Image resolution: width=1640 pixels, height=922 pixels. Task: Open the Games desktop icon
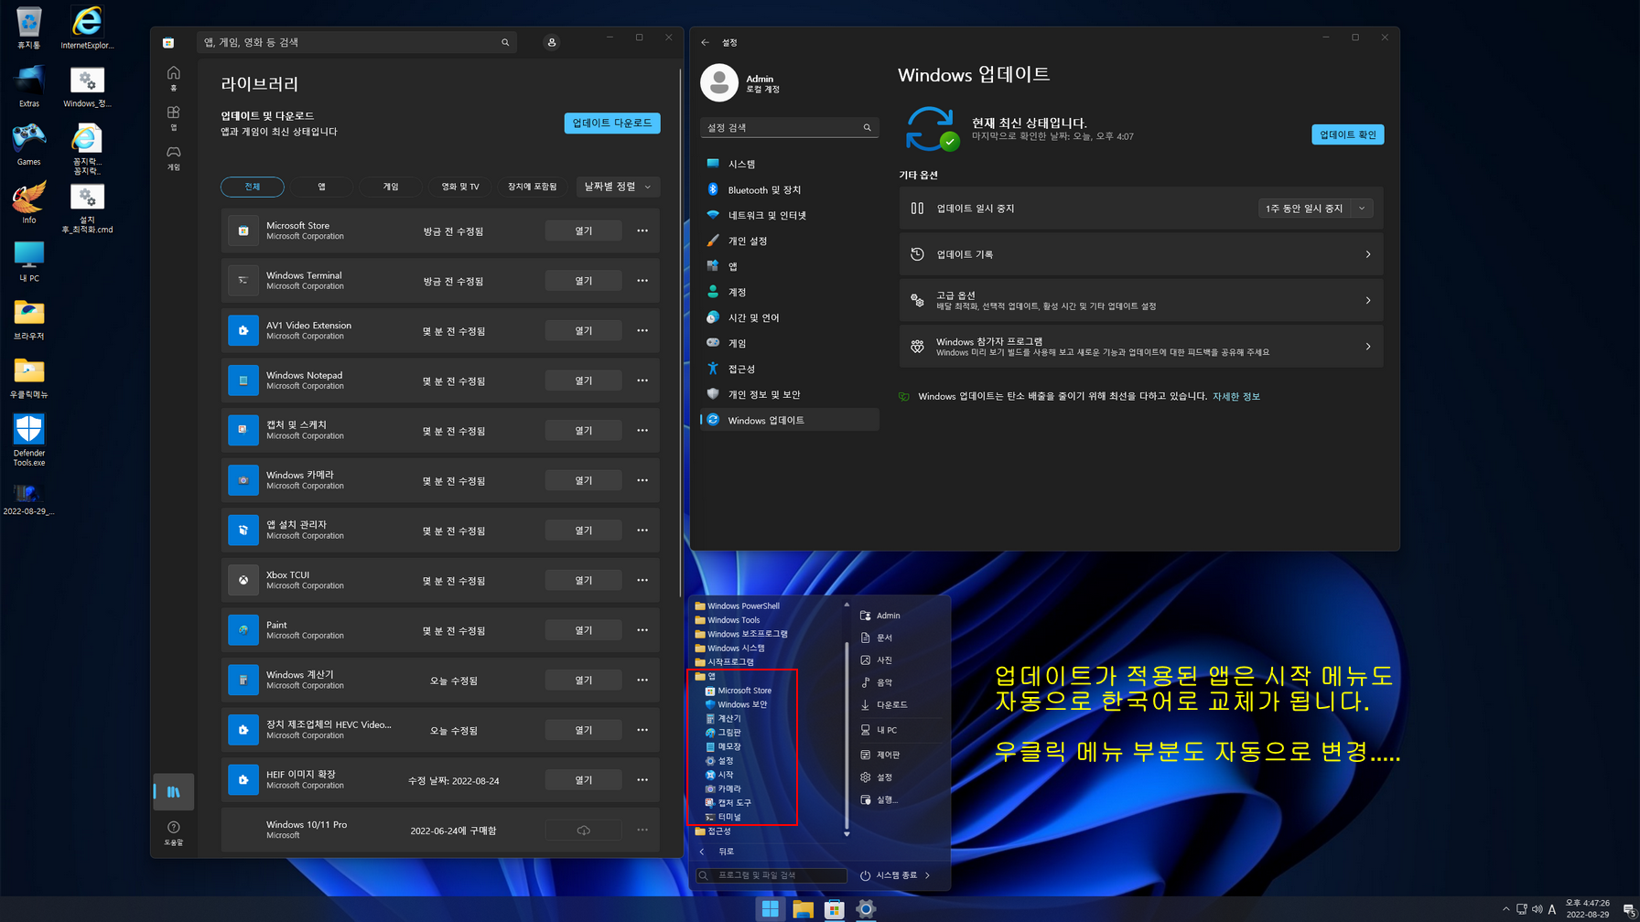point(29,145)
